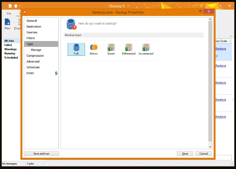Click the first Restore link
The width and height of the screenshot is (236, 169).
[x=221, y=49]
